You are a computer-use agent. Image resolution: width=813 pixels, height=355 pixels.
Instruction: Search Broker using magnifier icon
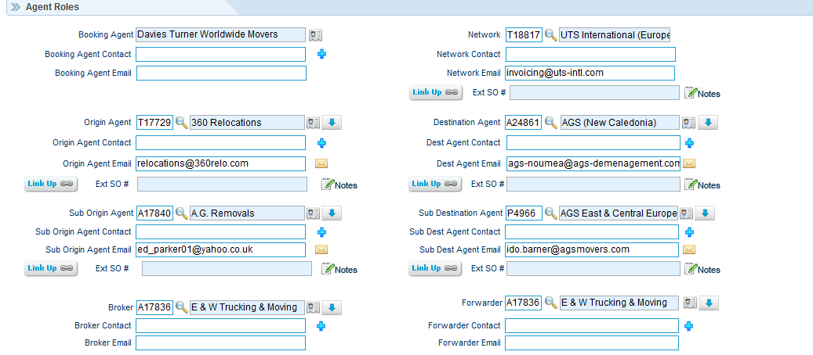click(181, 307)
